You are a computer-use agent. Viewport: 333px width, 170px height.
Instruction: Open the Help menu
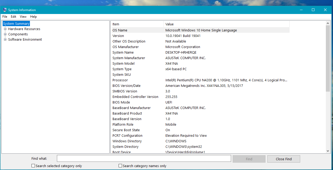tap(33, 17)
